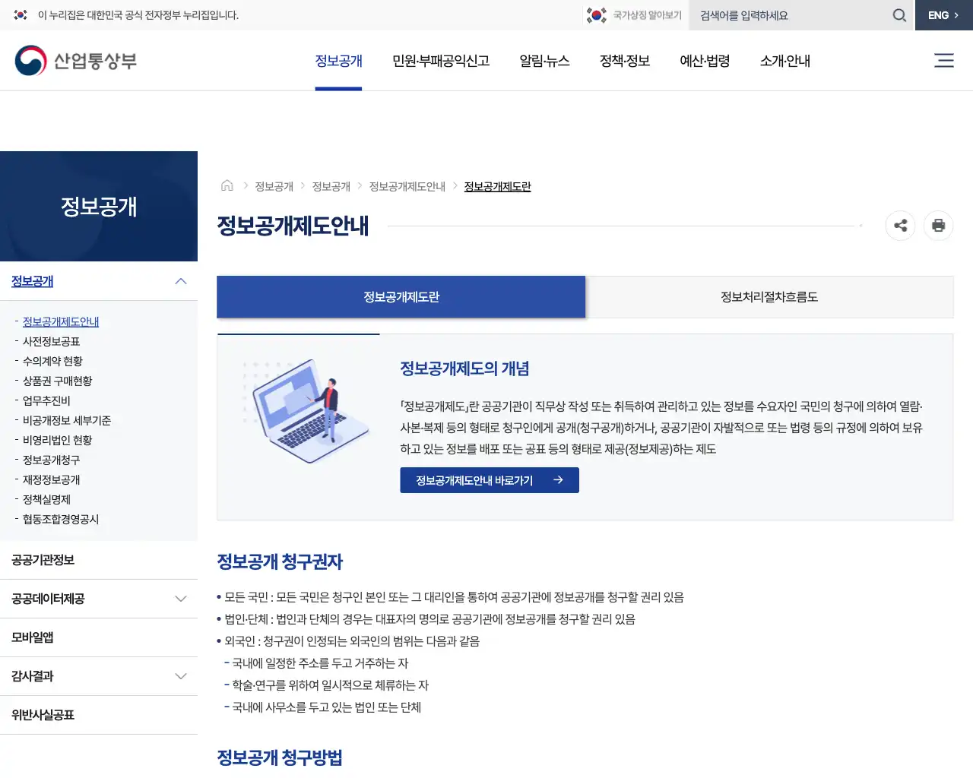The image size is (973, 778).
Task: Open the share icon next to page title
Action: coord(900,226)
